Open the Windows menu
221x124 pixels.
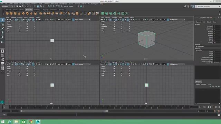pos(34,4)
